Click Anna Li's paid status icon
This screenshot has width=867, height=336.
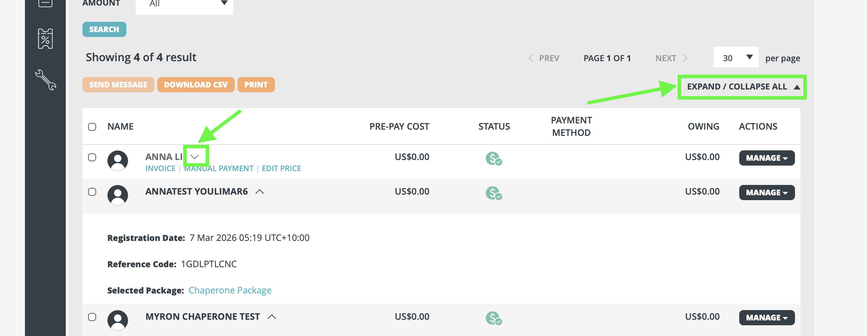click(493, 159)
